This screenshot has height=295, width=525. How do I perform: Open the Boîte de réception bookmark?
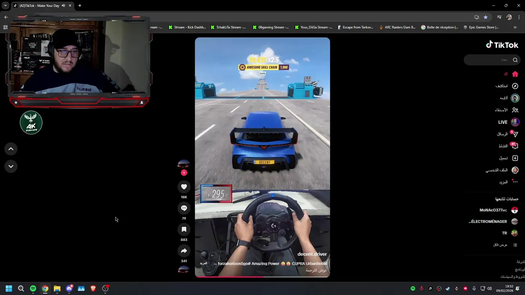click(439, 27)
